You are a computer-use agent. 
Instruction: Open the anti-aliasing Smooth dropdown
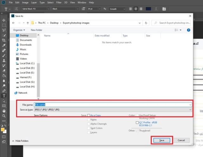click(x=124, y=9)
